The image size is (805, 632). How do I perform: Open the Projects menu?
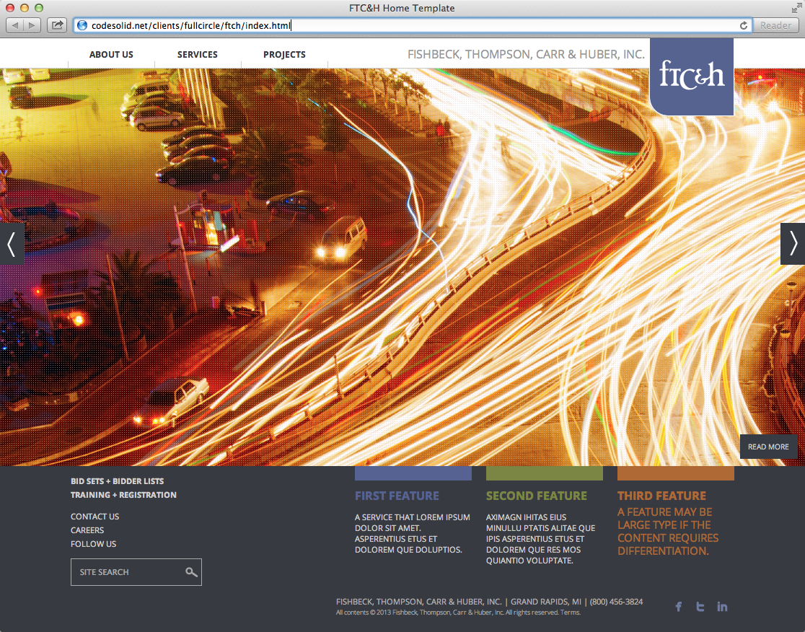point(284,55)
